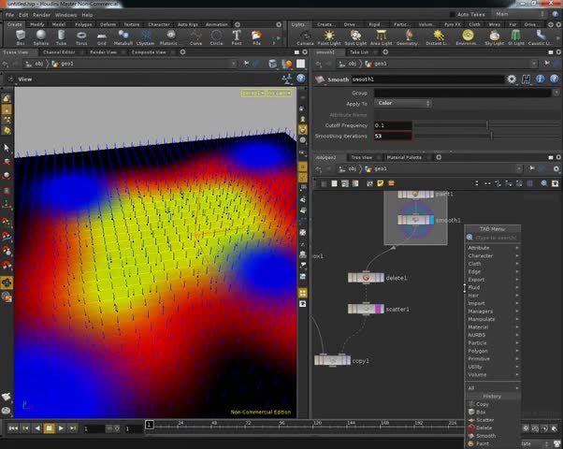Toggle the scatter1 node's magenta flag
Image resolution: width=563 pixels, height=449 pixels.
(x=378, y=309)
